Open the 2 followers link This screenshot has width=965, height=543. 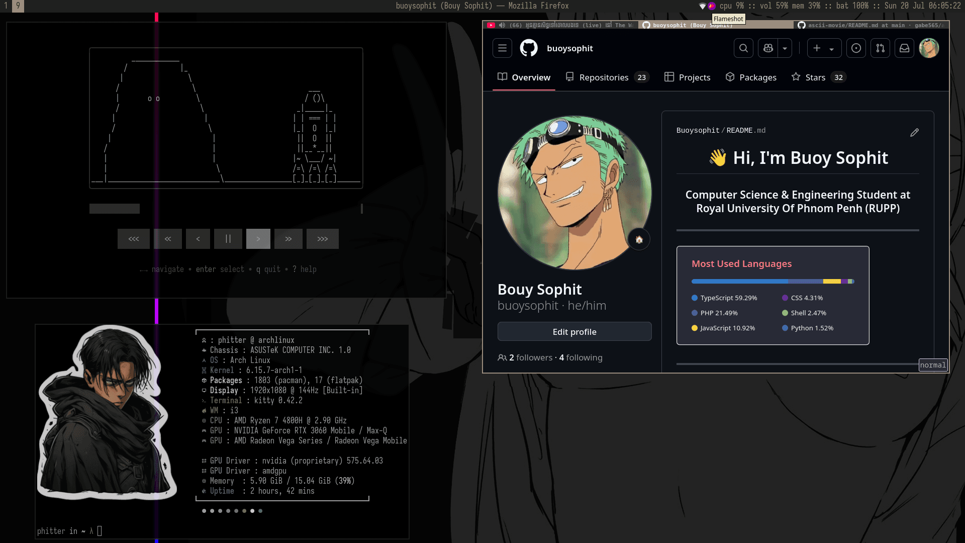click(x=530, y=357)
